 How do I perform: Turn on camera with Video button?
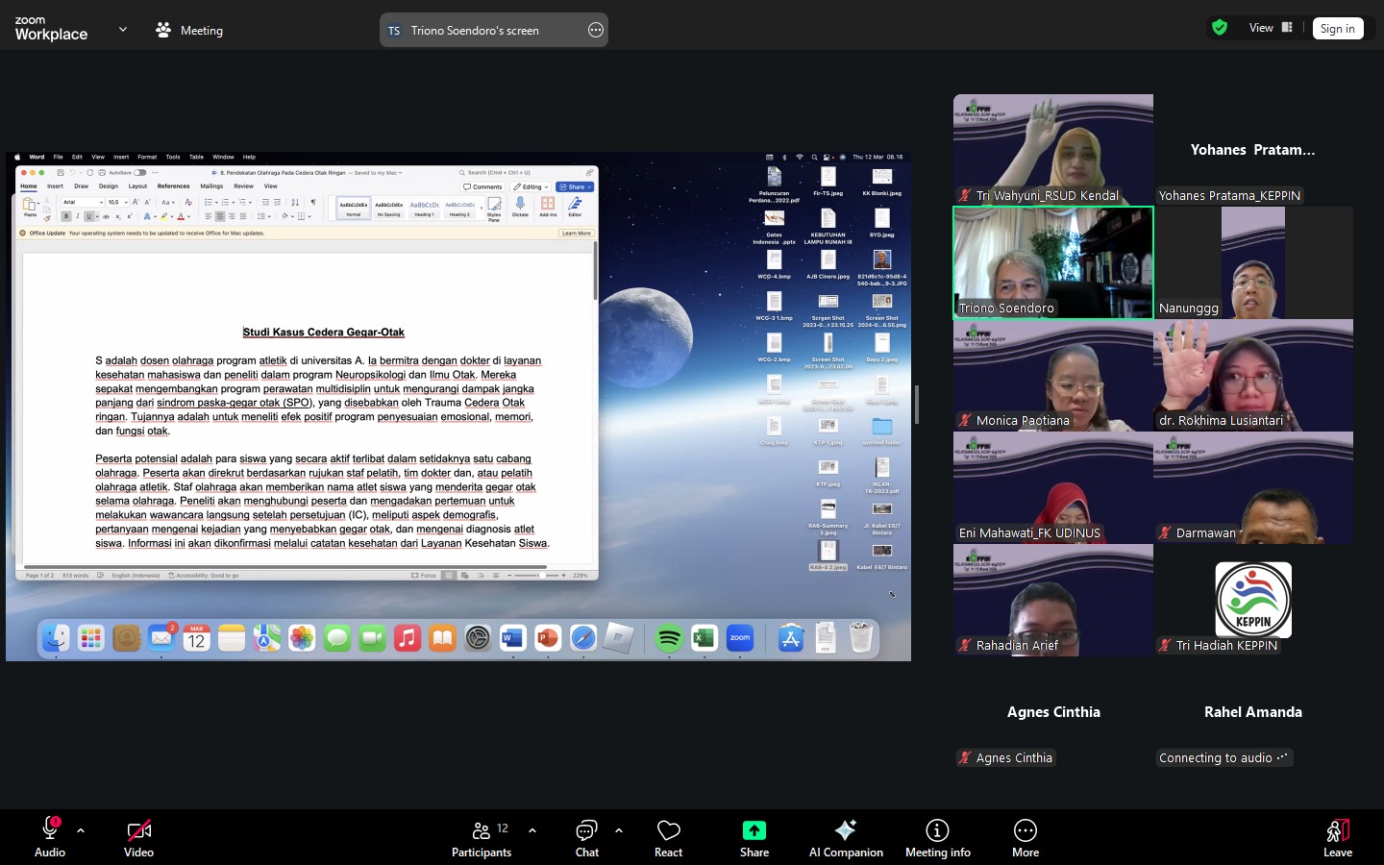tap(139, 837)
